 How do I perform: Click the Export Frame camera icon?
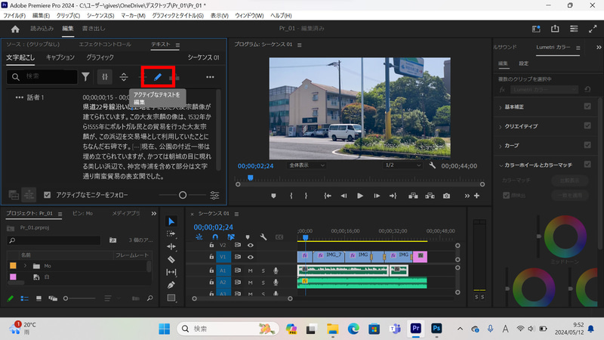click(446, 196)
